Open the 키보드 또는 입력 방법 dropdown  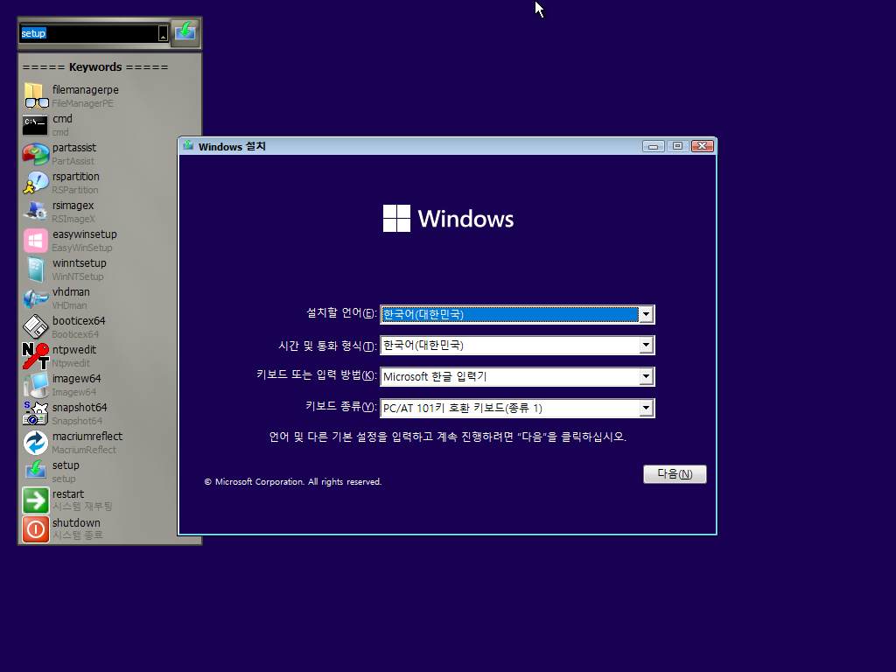pyautogui.click(x=646, y=376)
